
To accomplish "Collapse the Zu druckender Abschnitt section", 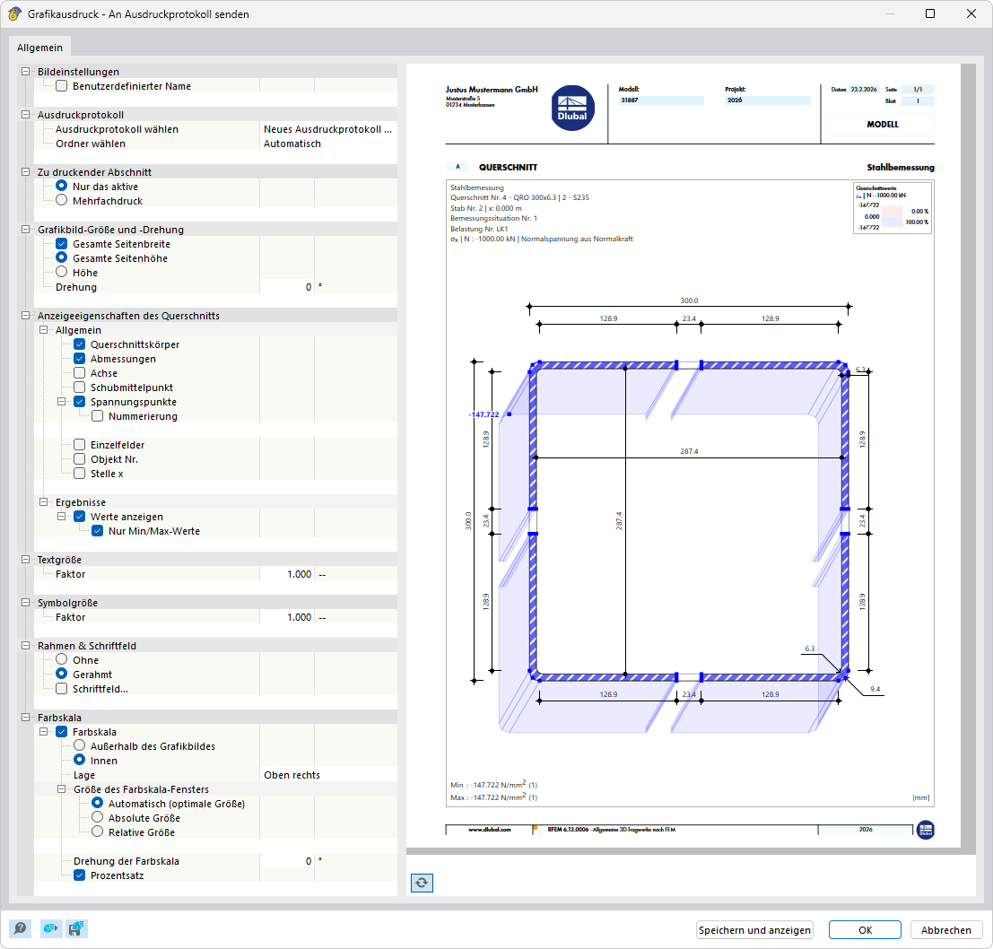I will (25, 172).
